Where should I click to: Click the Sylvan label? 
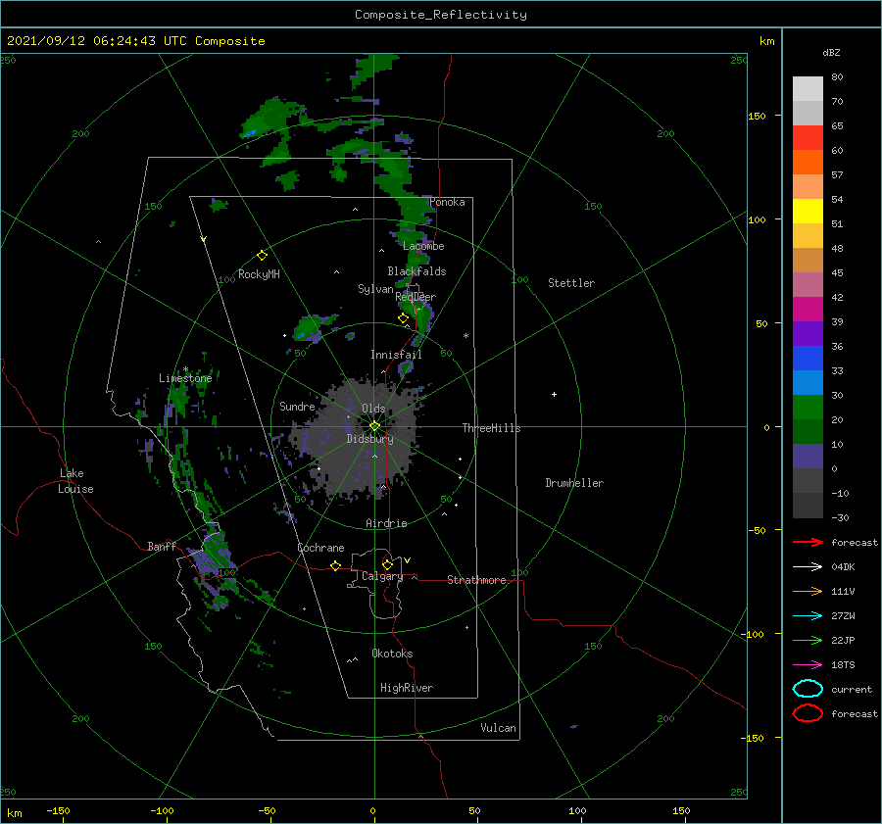click(375, 289)
